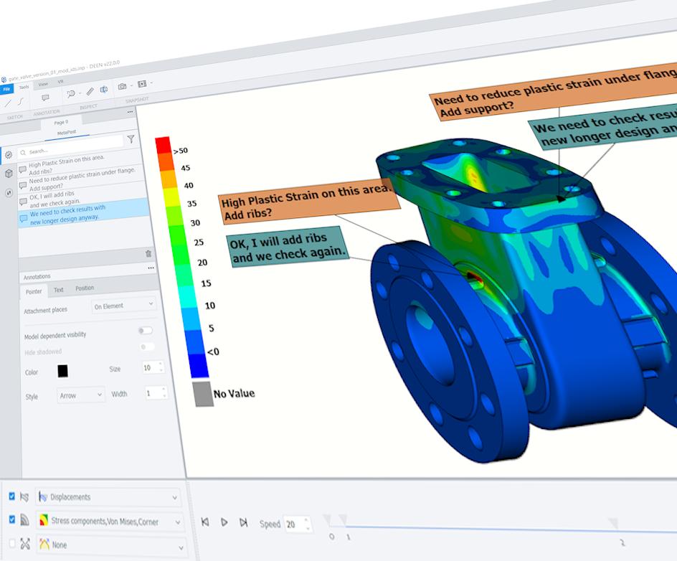Select the straight line sketch tool
The width and height of the screenshot is (677, 561).
(7, 103)
